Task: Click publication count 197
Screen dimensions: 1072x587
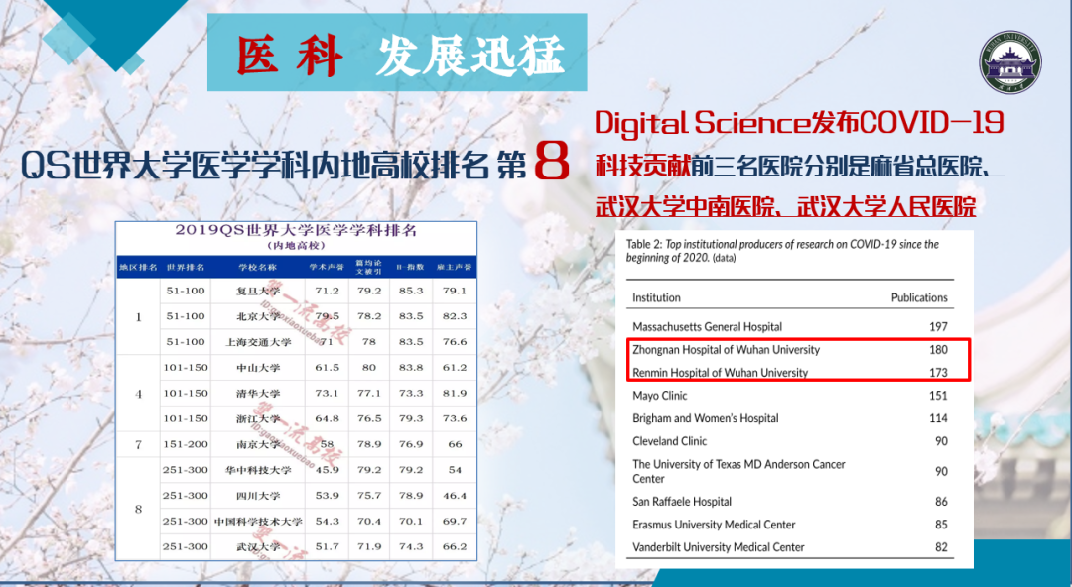Action: 938,326
